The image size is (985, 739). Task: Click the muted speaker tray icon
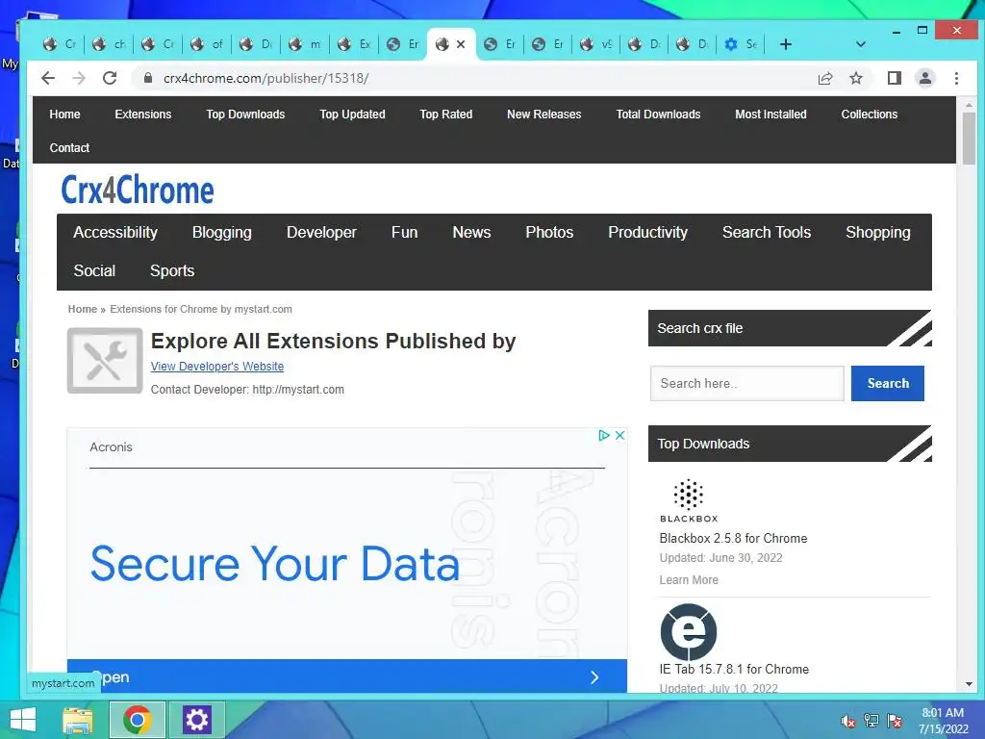coord(848,721)
